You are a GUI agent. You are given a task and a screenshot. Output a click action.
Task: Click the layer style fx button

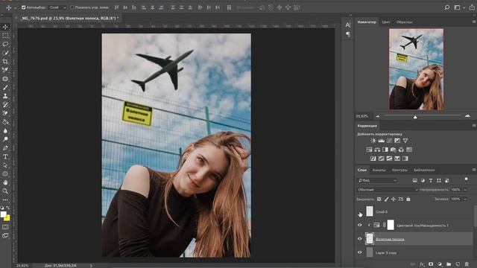point(422,264)
